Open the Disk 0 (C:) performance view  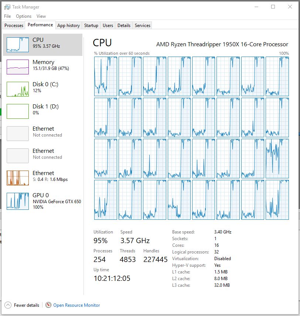coord(18,89)
